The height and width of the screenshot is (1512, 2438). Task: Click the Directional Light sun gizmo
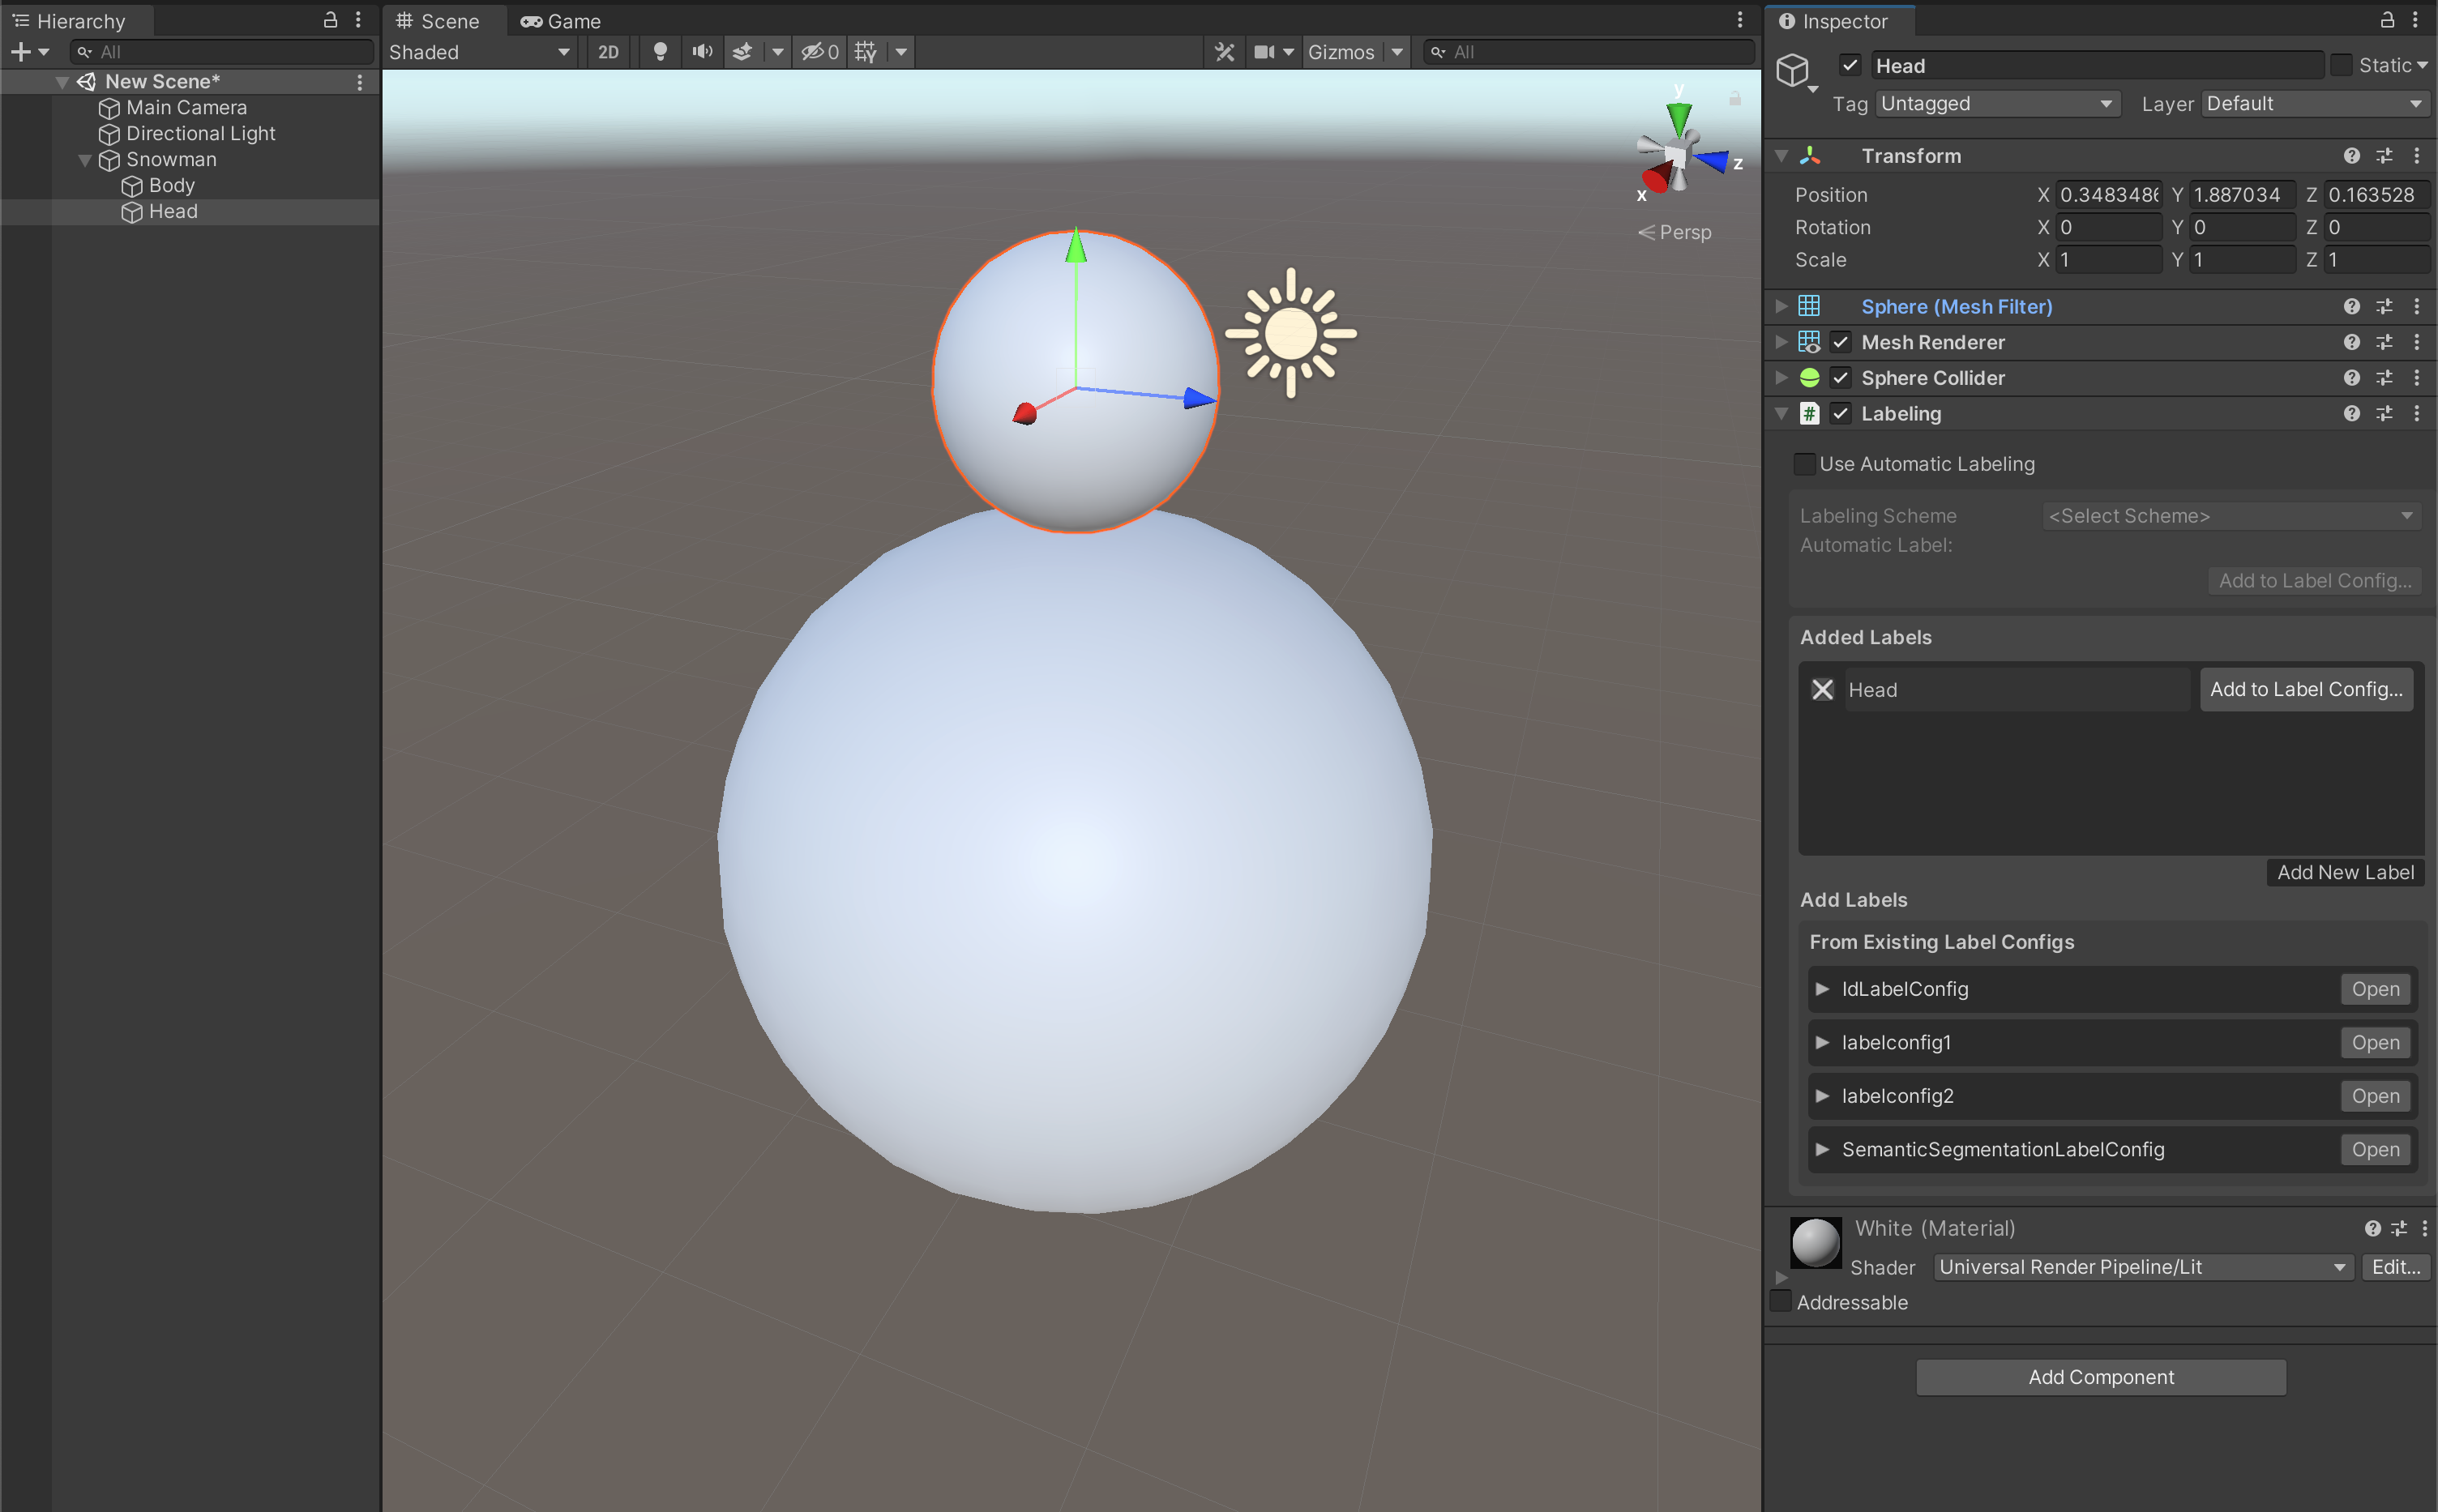click(x=1290, y=333)
